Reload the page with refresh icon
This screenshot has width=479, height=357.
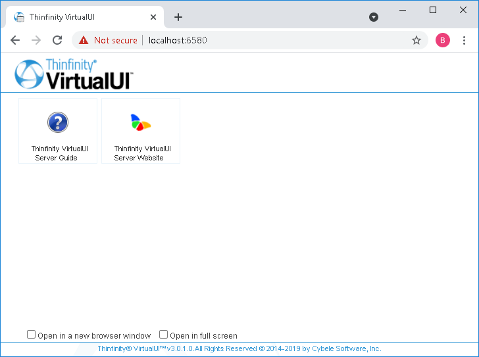point(57,40)
